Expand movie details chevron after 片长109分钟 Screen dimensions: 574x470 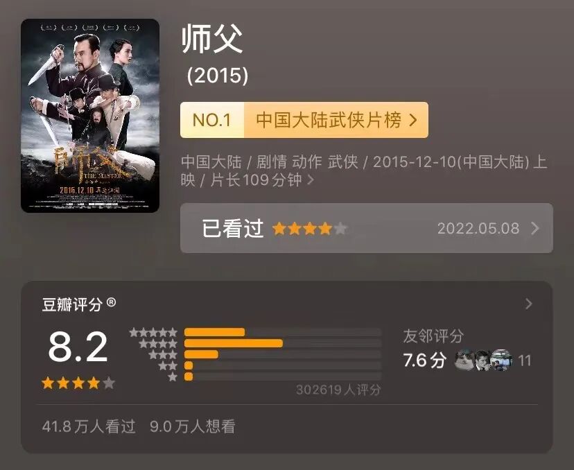pyautogui.click(x=311, y=180)
